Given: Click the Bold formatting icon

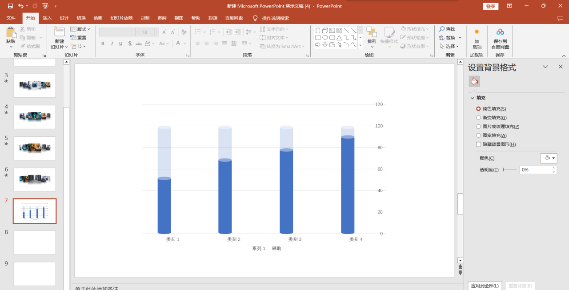Looking at the screenshot, I should click(103, 44).
